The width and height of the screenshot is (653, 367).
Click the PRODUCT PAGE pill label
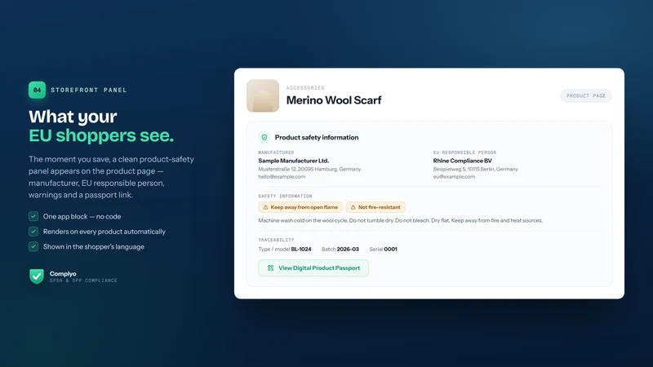pyautogui.click(x=586, y=95)
